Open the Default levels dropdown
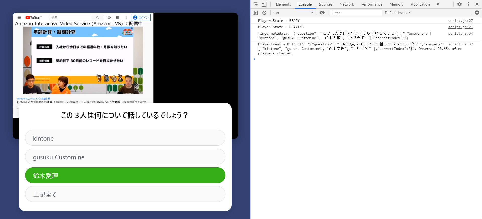 point(398,13)
